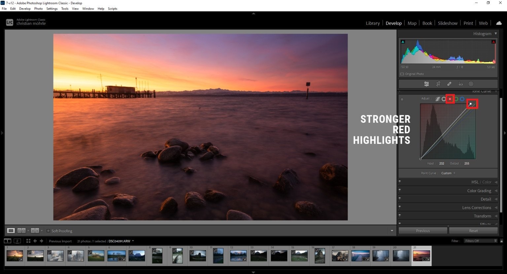Toggle the Original Photo checkbox
Image resolution: width=507 pixels, height=274 pixels.
click(x=402, y=74)
